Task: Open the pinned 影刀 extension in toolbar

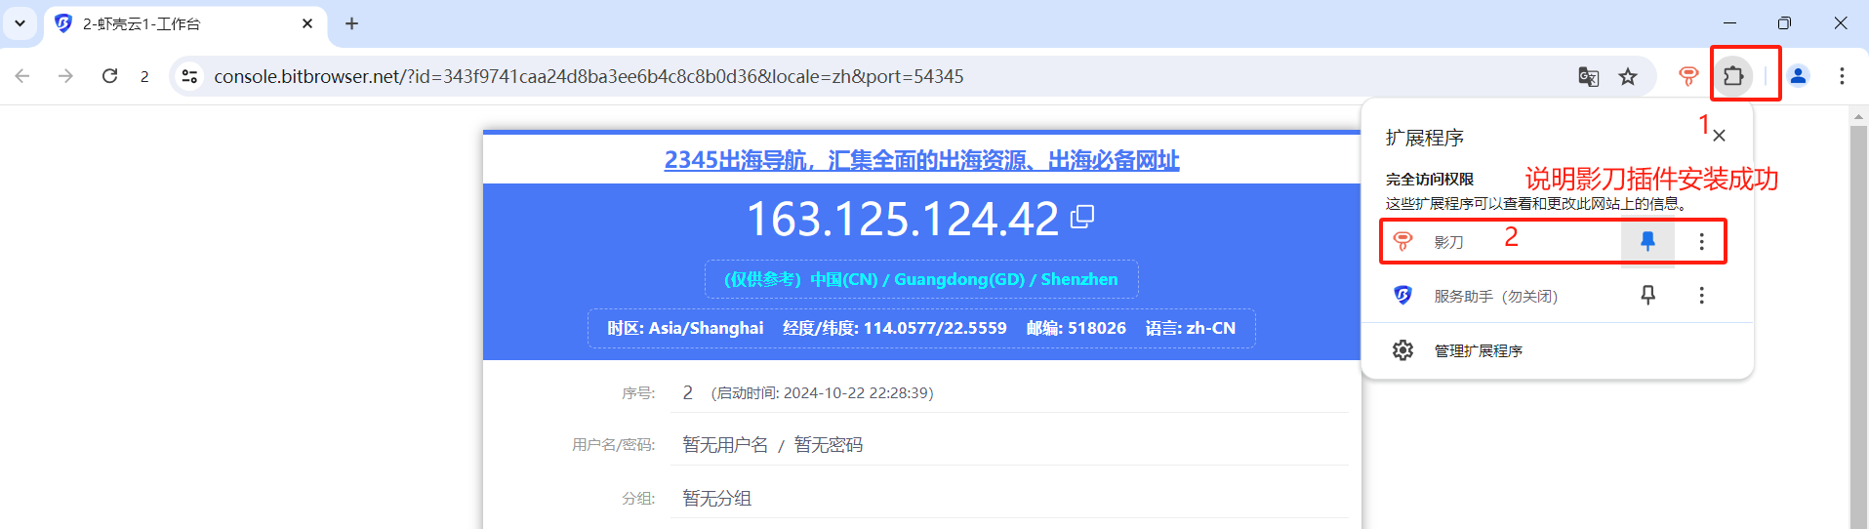Action: [x=1688, y=76]
